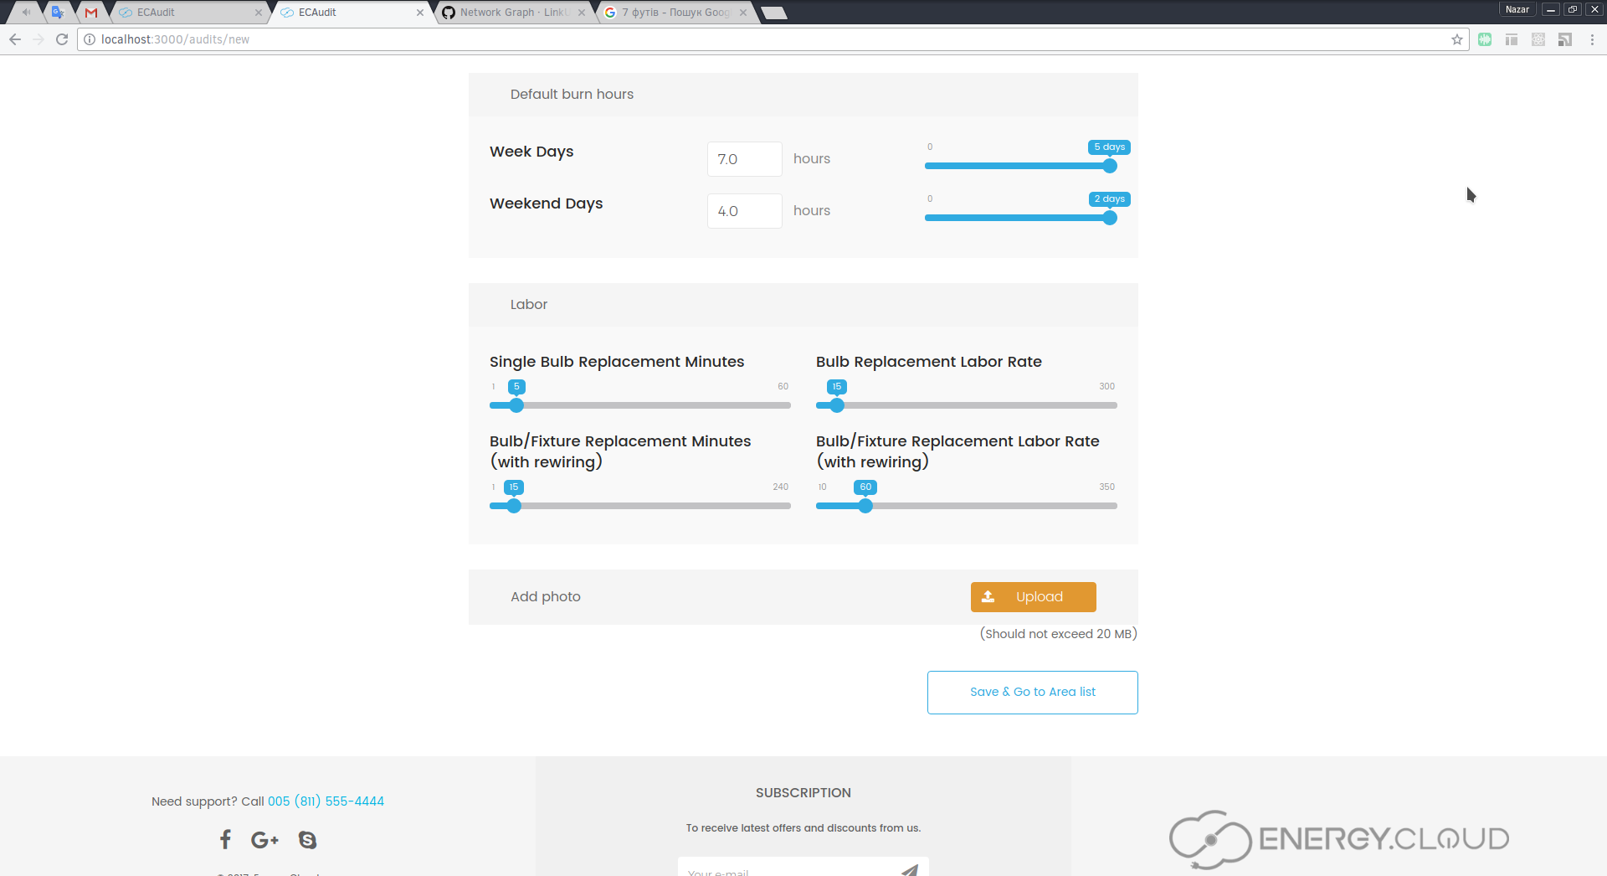Click the Labor section heading
This screenshot has height=876, width=1607.
pos(529,305)
